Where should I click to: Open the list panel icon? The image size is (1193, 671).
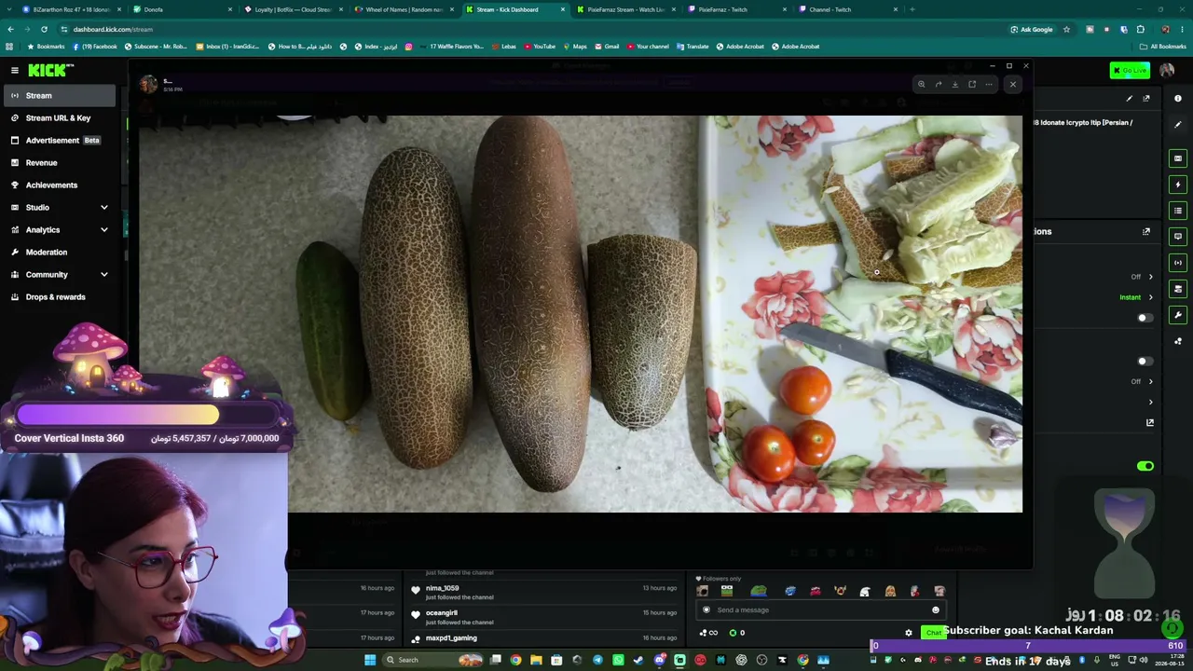(x=1178, y=211)
